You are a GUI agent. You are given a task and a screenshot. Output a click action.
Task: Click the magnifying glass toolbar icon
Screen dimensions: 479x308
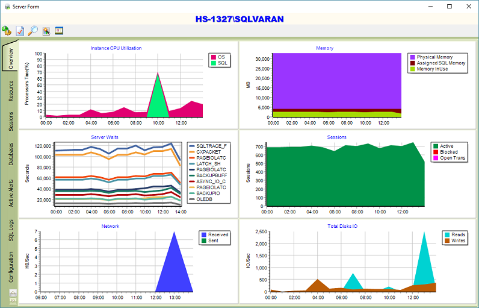33,30
